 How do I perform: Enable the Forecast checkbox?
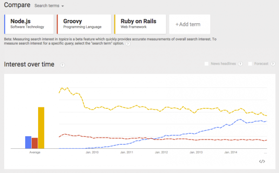[250, 64]
